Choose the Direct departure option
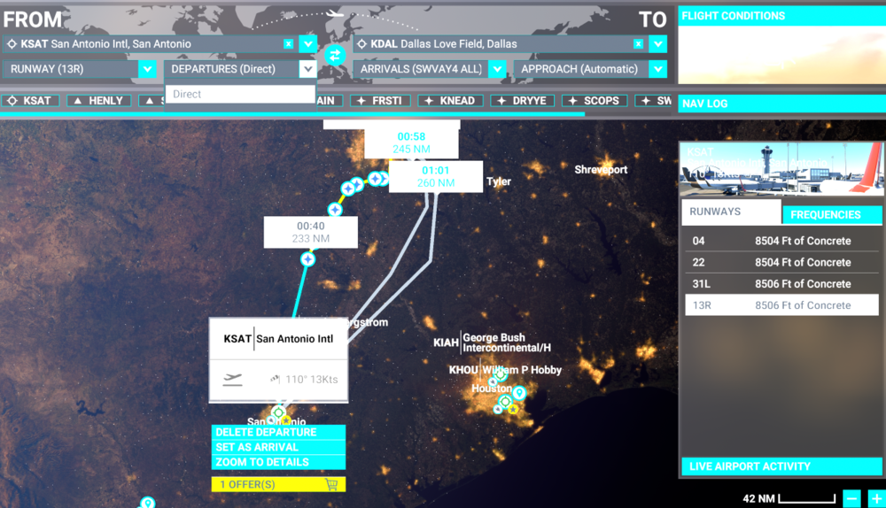Screen dimensions: 886x508 pyautogui.click(x=239, y=94)
